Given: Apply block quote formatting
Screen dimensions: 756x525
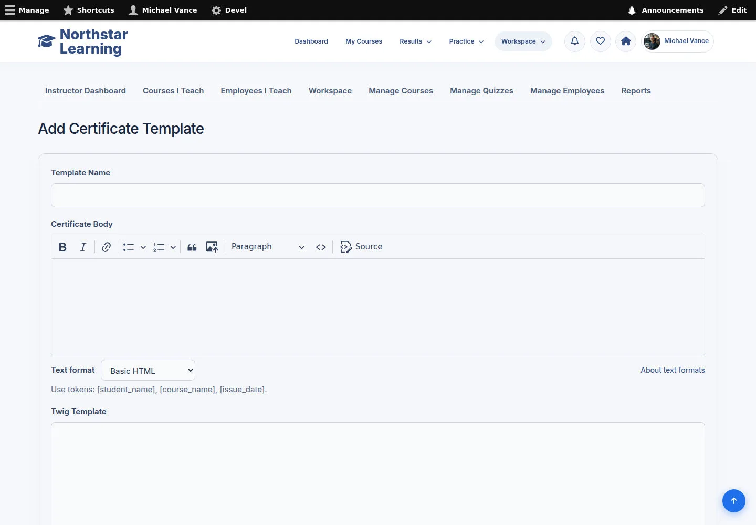Looking at the screenshot, I should [192, 247].
